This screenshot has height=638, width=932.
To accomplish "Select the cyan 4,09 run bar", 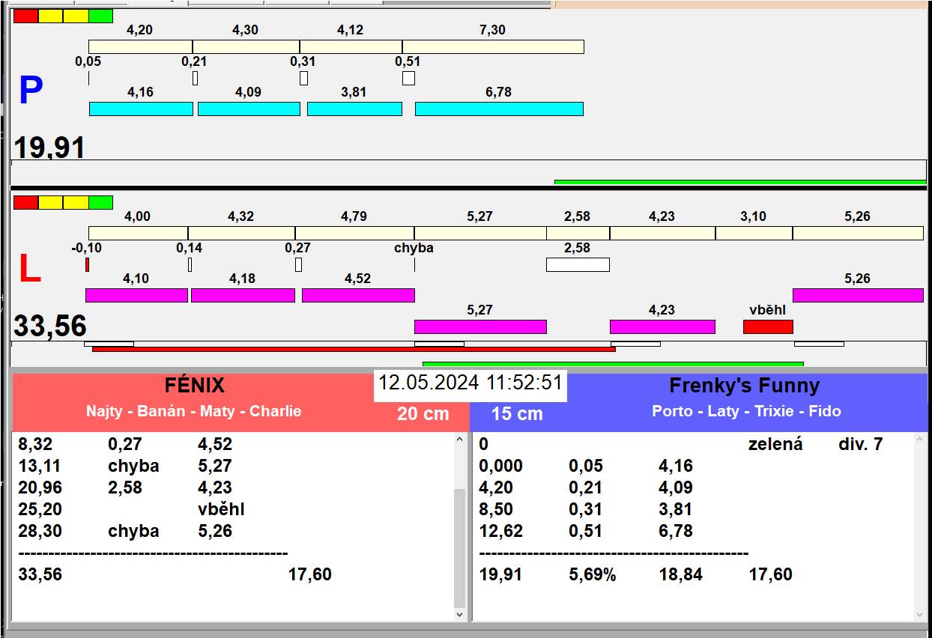I will click(249, 109).
